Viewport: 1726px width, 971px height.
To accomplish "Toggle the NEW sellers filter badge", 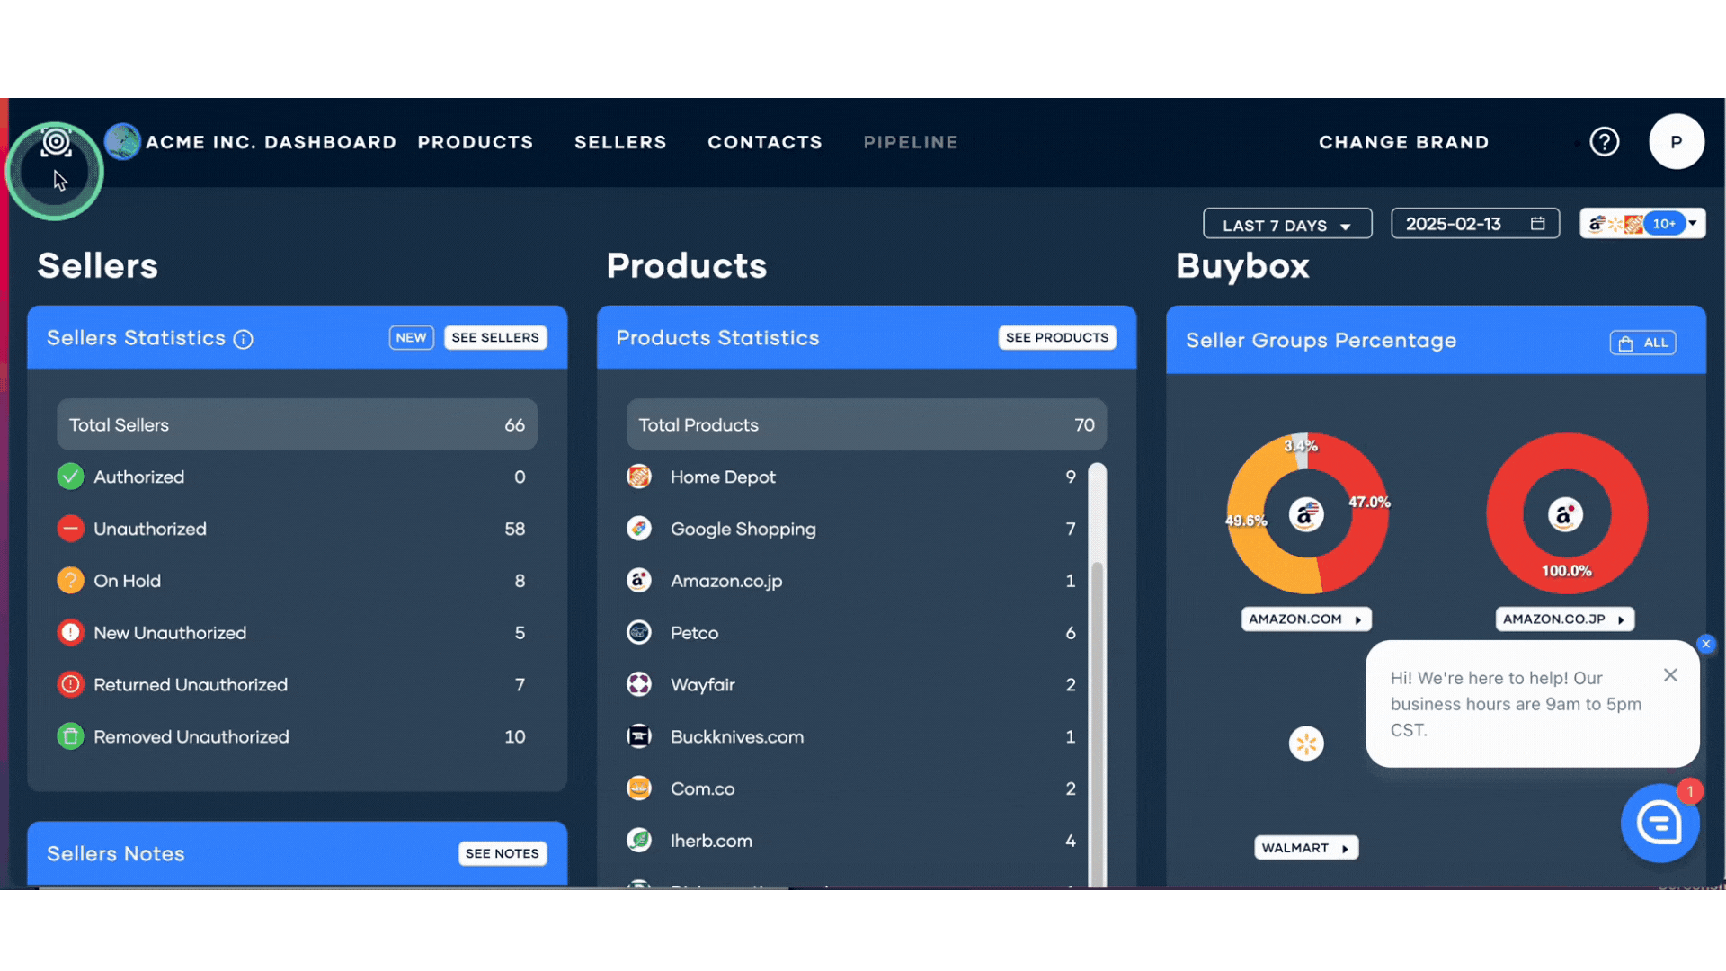I will point(411,338).
